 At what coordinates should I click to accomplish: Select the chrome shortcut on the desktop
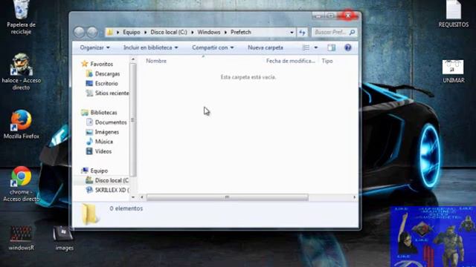click(x=21, y=184)
